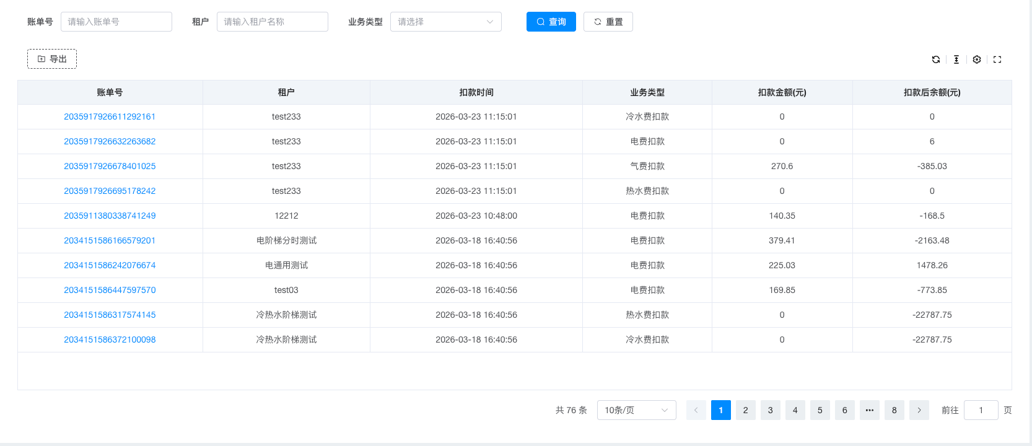This screenshot has width=1032, height=446.
Task: Click the 导出 export button
Action: pyautogui.click(x=52, y=59)
